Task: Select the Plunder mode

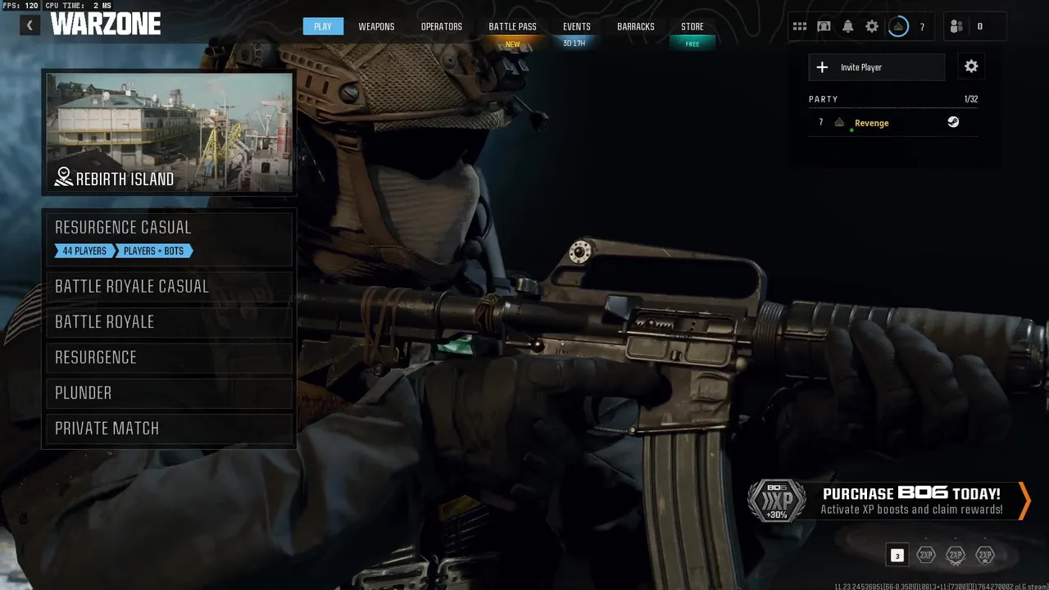Action: pyautogui.click(x=169, y=393)
